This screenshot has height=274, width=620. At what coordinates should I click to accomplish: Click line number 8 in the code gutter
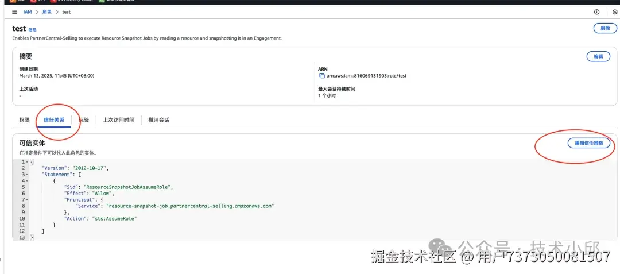pyautogui.click(x=24, y=206)
